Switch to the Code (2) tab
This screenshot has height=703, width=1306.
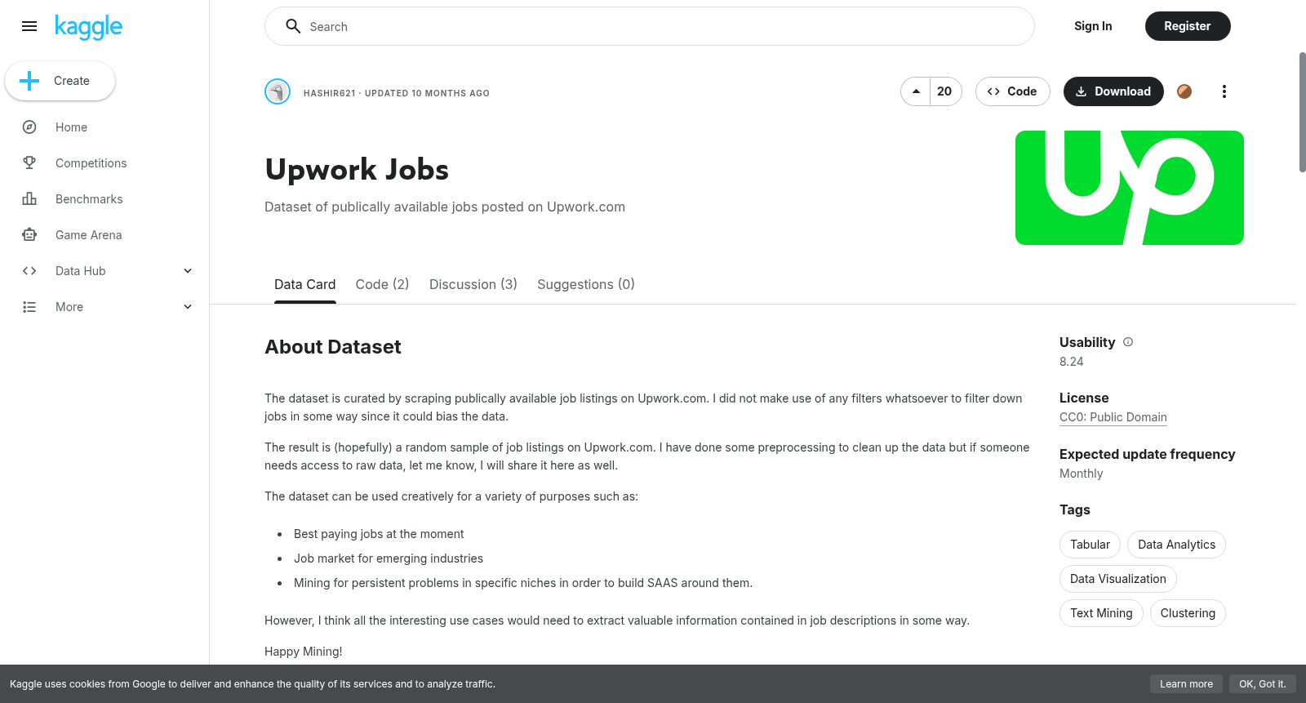tap(382, 284)
